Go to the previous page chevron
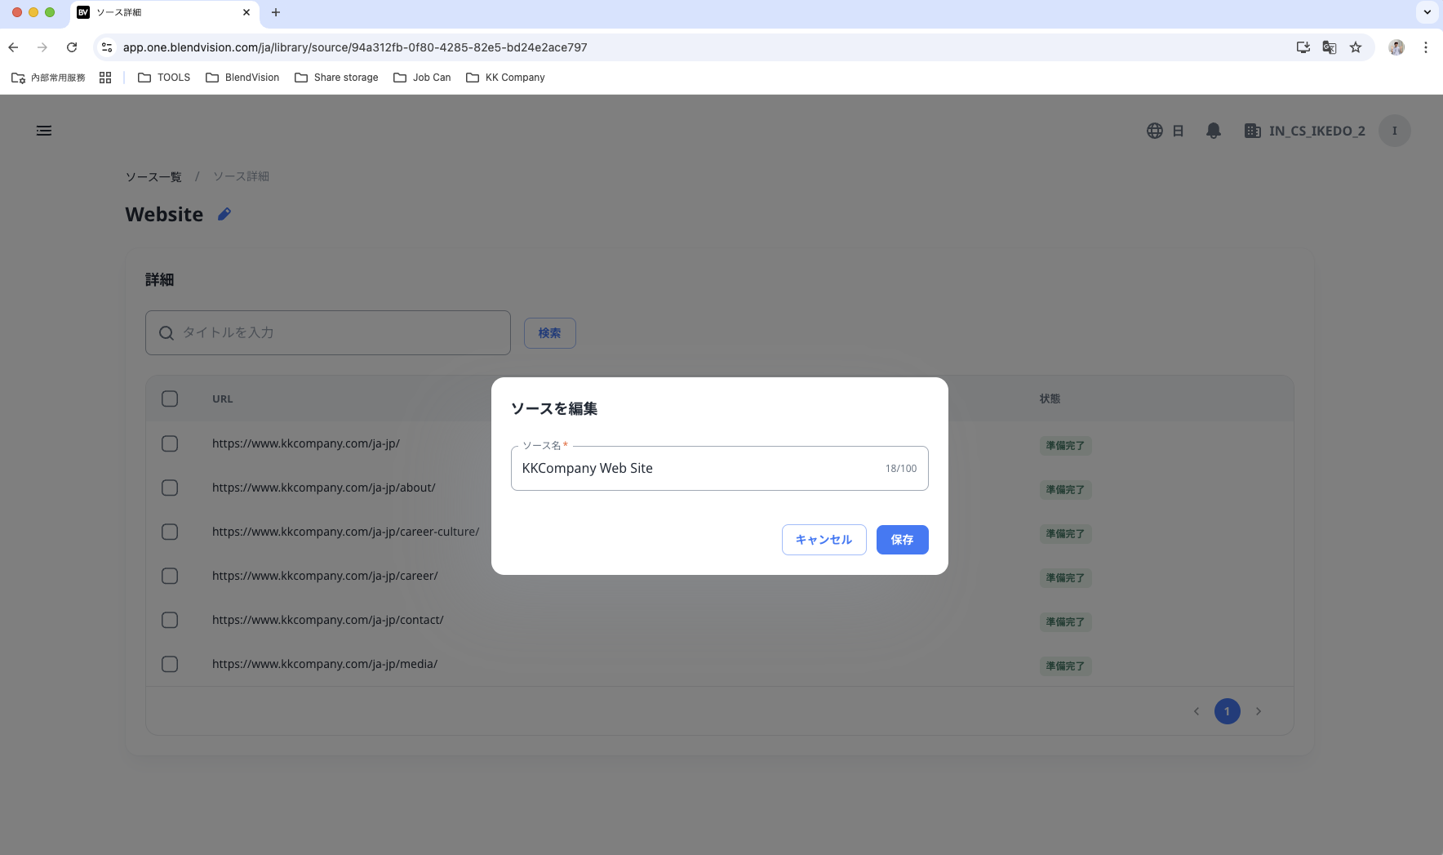Viewport: 1443px width, 855px height. 1197,711
